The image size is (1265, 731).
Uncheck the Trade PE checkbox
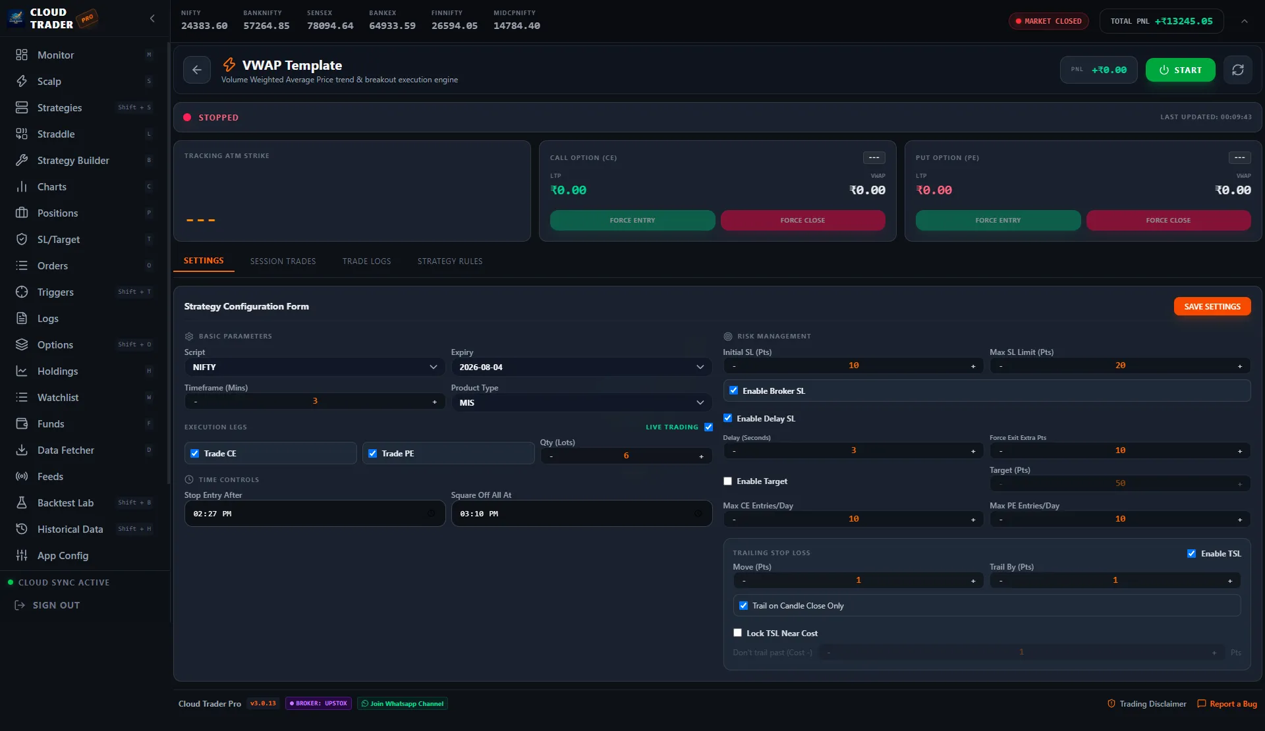coord(373,453)
